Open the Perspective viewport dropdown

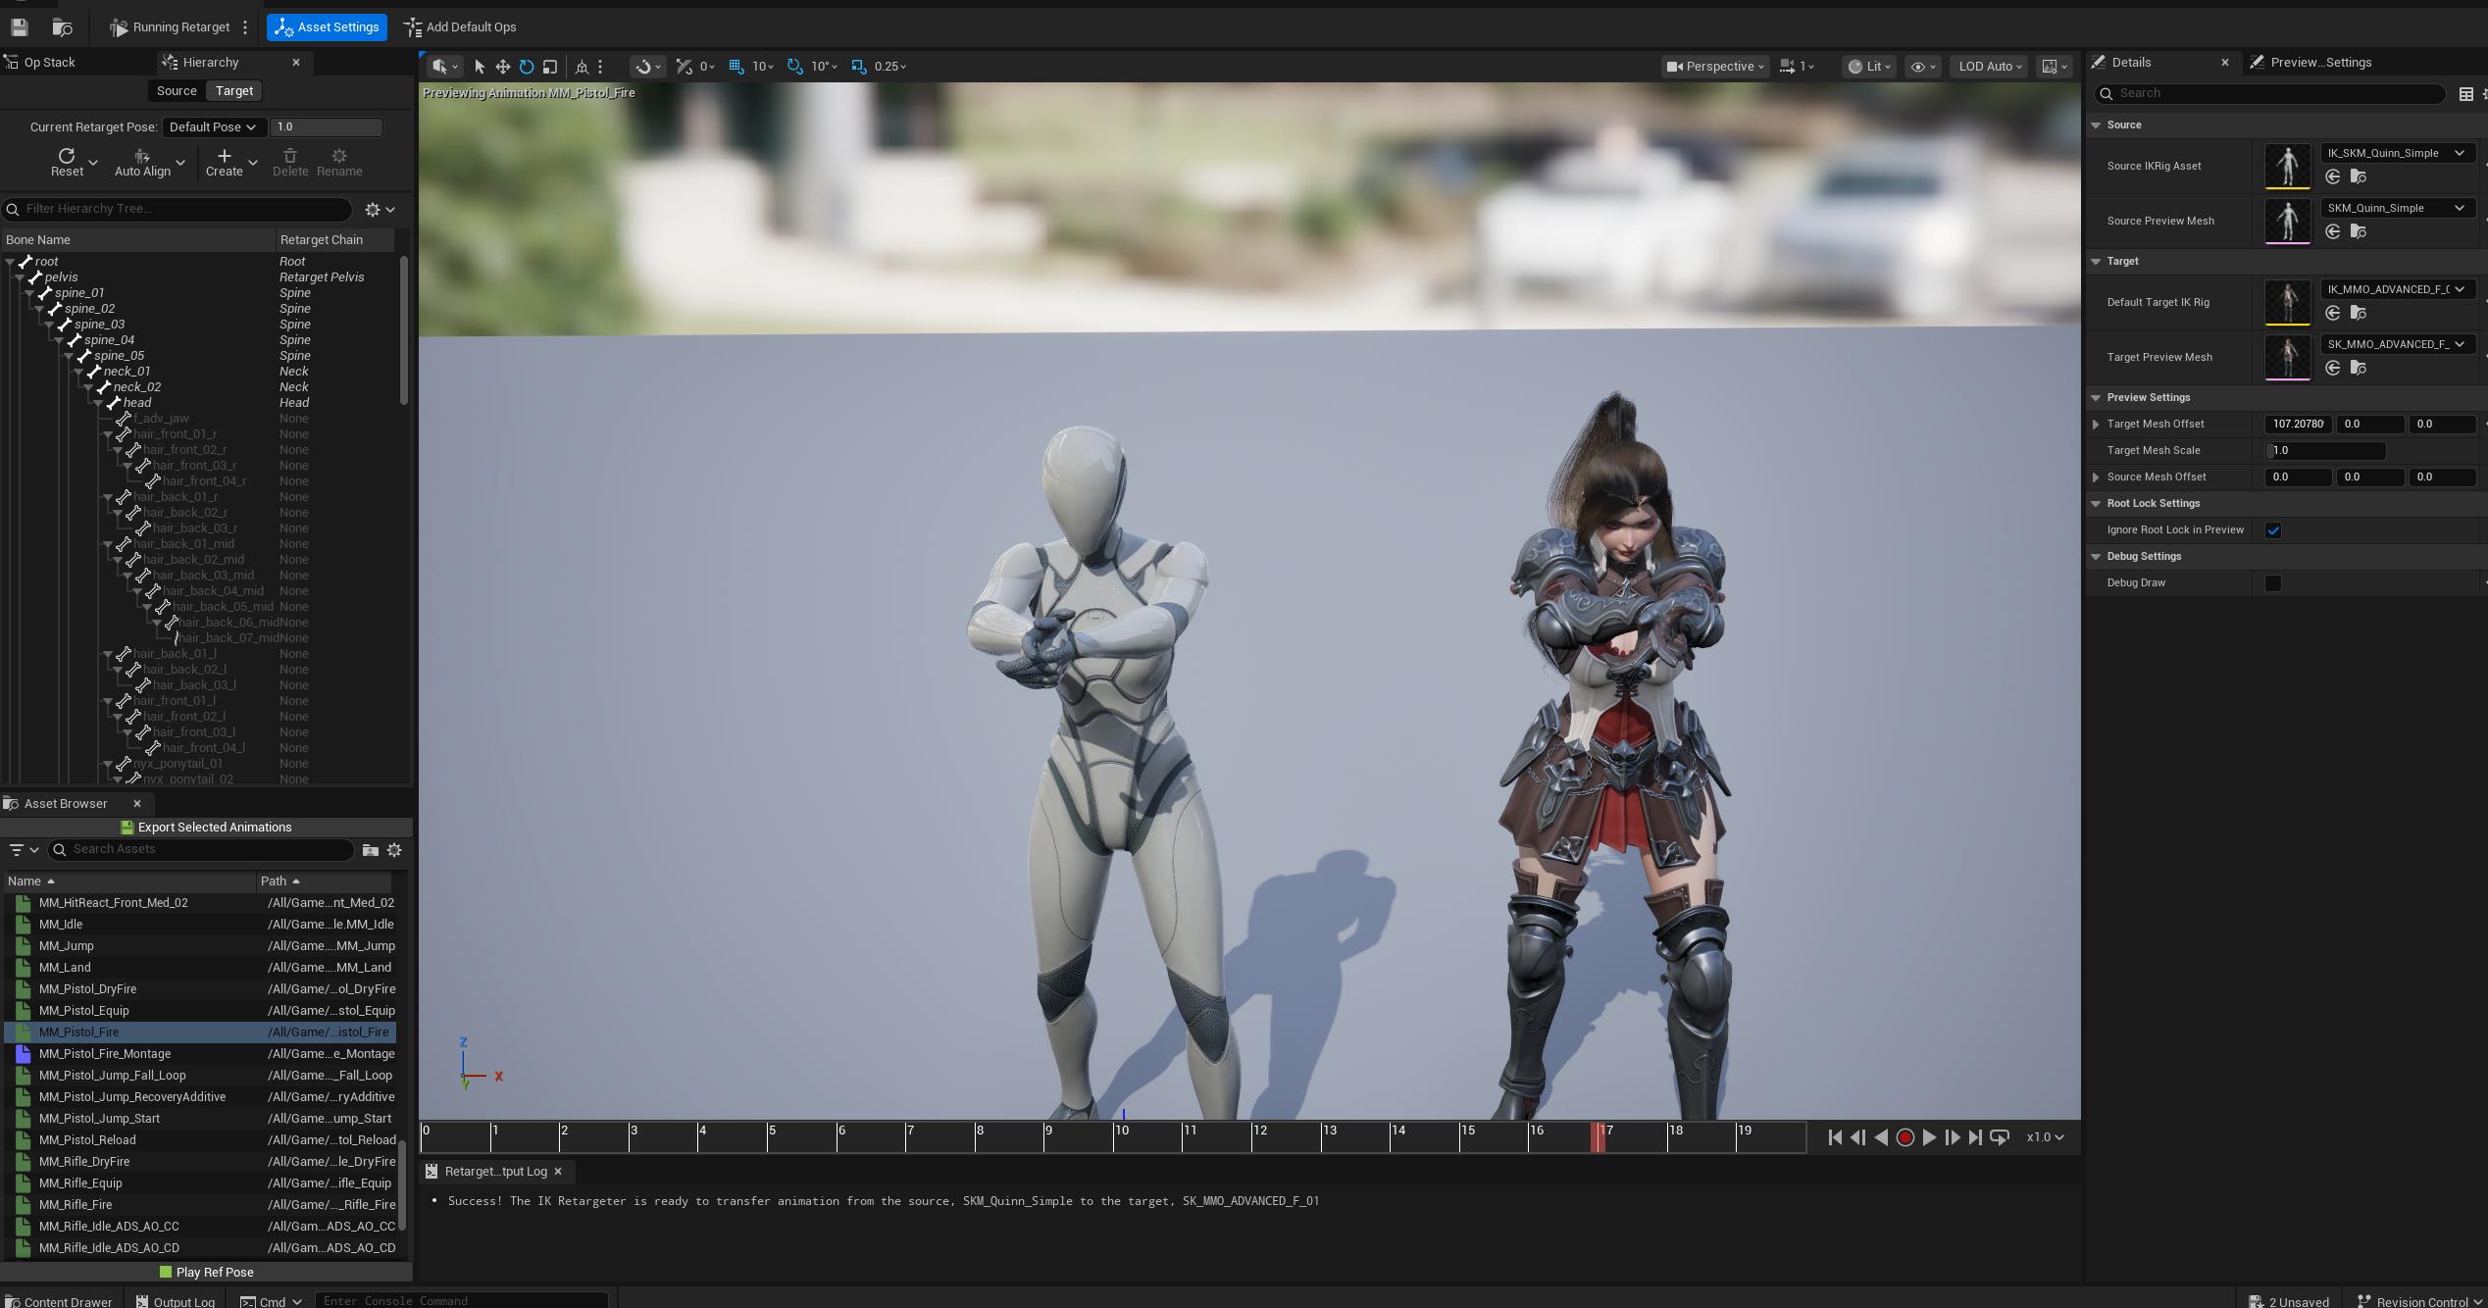point(1715,67)
